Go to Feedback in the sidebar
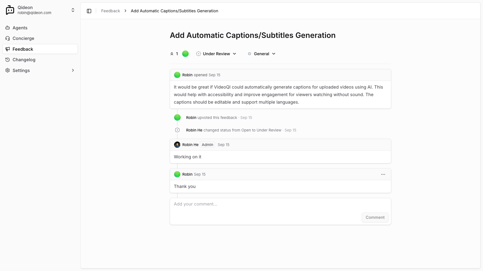 point(23,49)
